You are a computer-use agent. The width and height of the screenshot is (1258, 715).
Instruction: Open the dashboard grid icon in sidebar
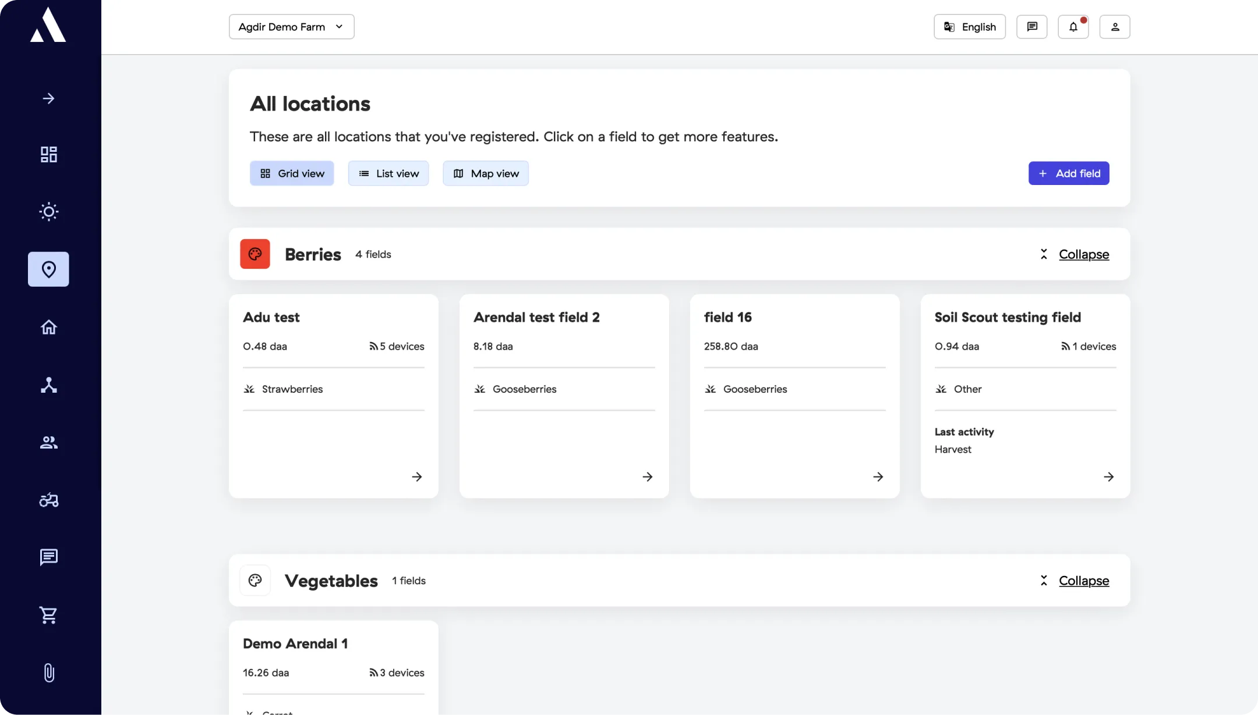click(x=48, y=154)
